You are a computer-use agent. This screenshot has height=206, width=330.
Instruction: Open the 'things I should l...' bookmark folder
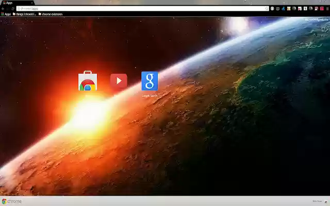pos(24,14)
